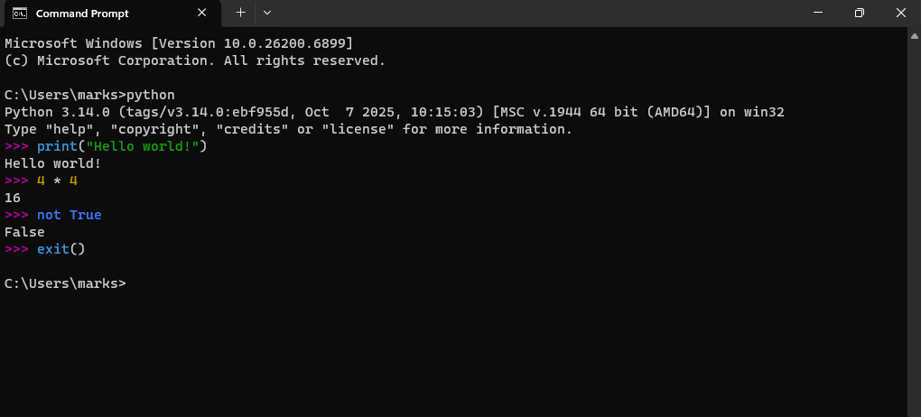Click the print("Hello world!") command line
Image resolution: width=921 pixels, height=417 pixels.
(106, 146)
